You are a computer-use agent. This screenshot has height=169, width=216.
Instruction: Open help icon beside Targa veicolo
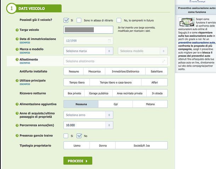17,30
